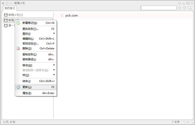Viewport: 195px width, 125px height.
Task: Click the up arrow for previous search result
Action: [180, 8]
